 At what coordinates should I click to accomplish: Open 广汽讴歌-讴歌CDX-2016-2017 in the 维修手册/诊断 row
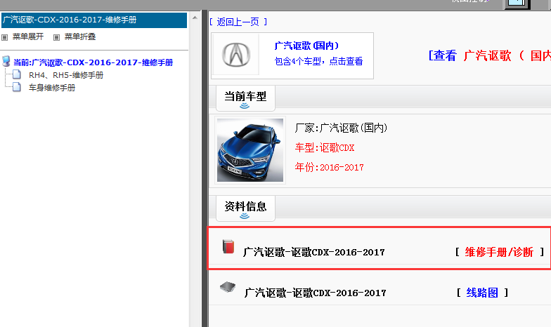pyautogui.click(x=313, y=252)
